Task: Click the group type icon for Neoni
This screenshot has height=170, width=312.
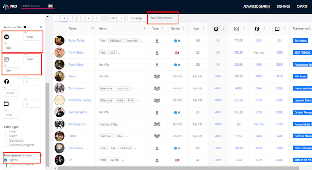Action: 157,77
